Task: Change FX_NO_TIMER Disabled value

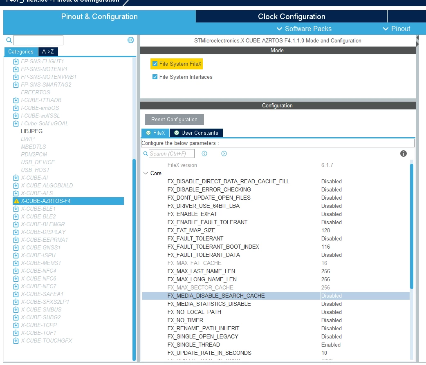Action: pos(332,320)
